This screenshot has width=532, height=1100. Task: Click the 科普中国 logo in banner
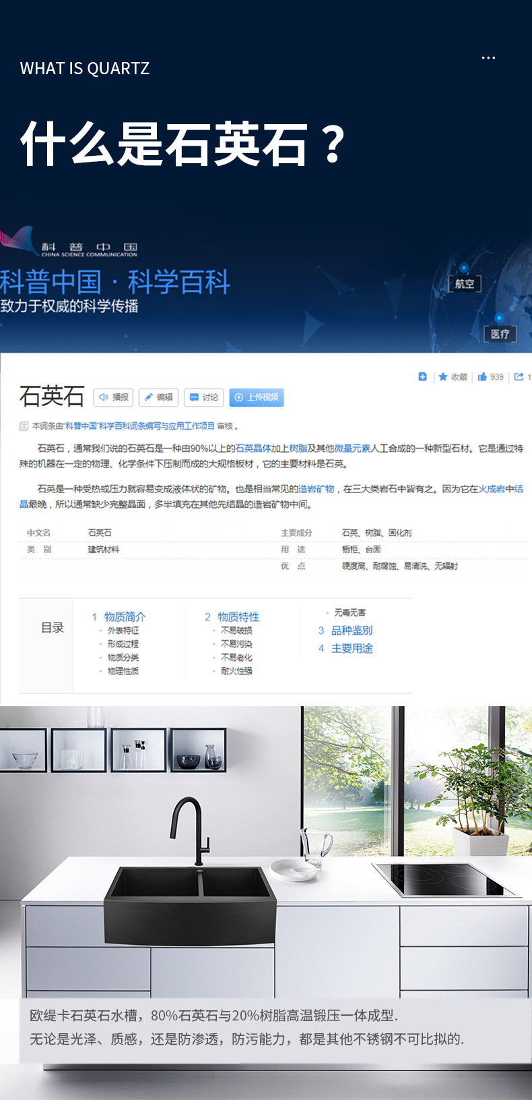tap(69, 243)
